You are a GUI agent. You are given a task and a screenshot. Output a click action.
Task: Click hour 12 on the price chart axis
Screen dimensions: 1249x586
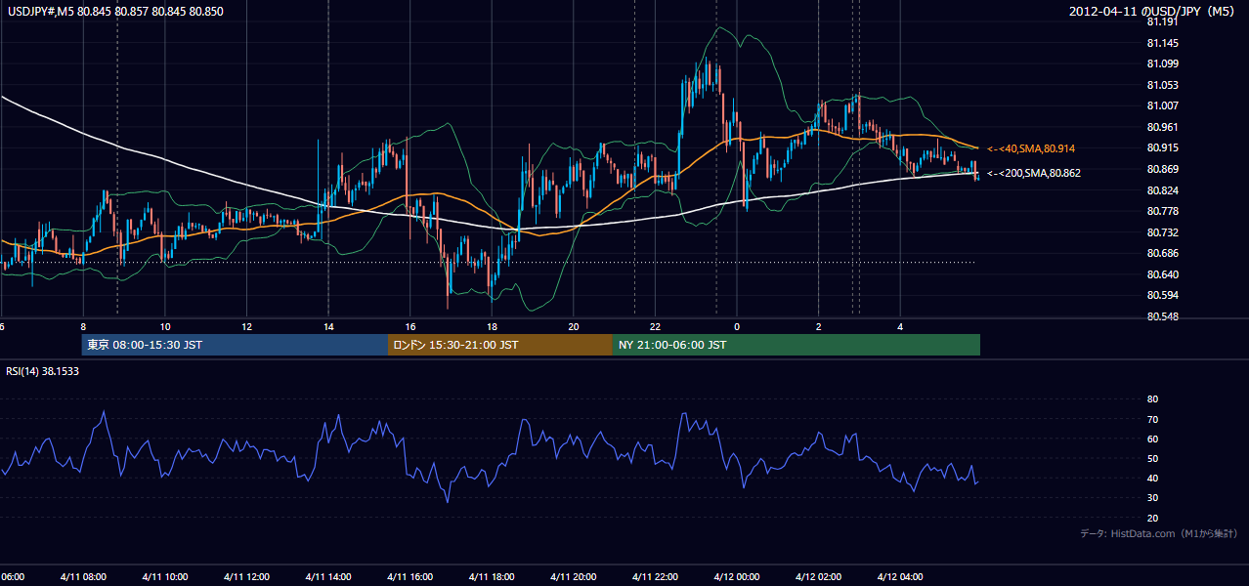click(246, 326)
